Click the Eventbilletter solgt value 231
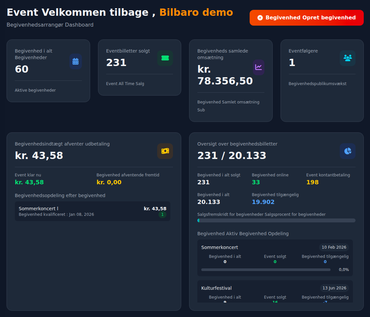Screen dimensions: 370x317 (x=116, y=62)
